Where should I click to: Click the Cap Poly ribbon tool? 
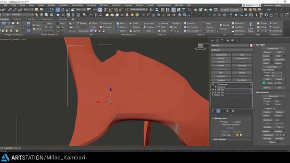pos(135,31)
